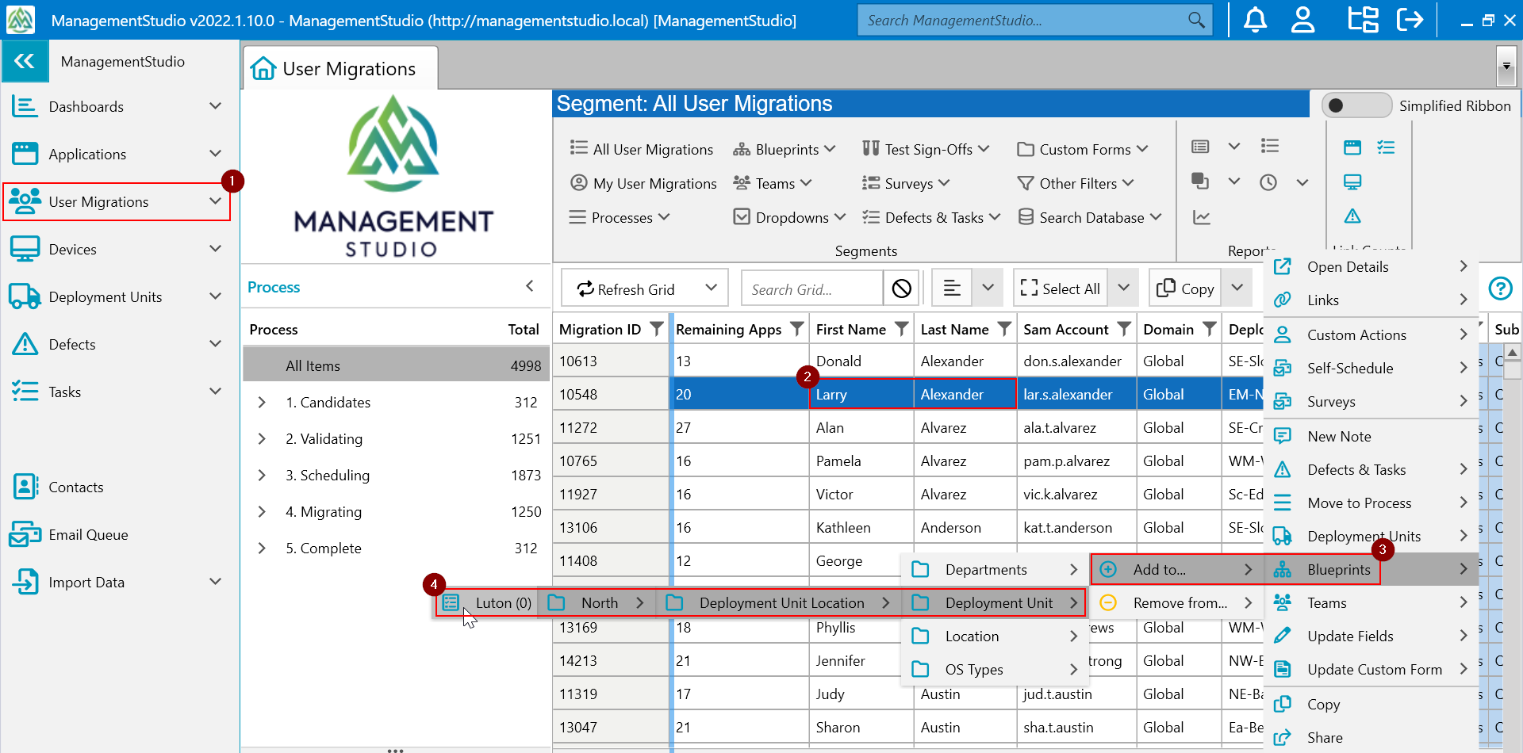The image size is (1523, 753).
Task: Click the Copy toolbar button
Action: 1186,289
